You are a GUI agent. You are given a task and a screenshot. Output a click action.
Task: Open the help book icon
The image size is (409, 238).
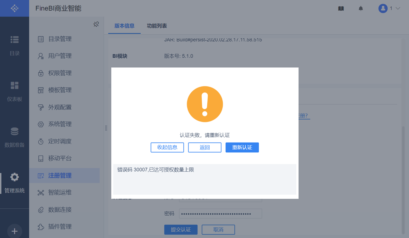pos(341,8)
